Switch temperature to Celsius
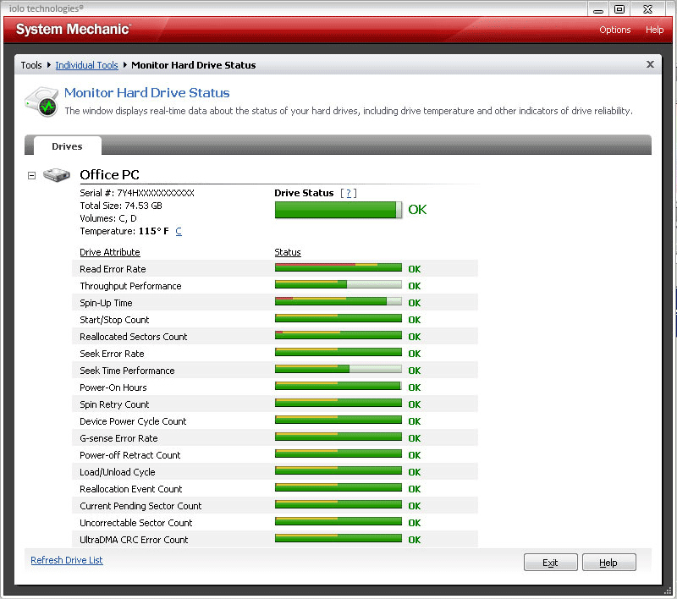 (x=179, y=231)
